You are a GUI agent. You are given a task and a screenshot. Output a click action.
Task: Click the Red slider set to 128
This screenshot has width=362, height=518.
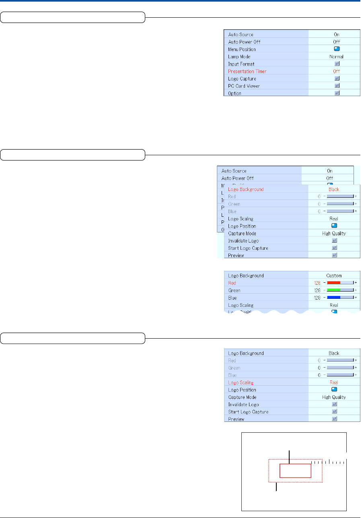[340, 283]
